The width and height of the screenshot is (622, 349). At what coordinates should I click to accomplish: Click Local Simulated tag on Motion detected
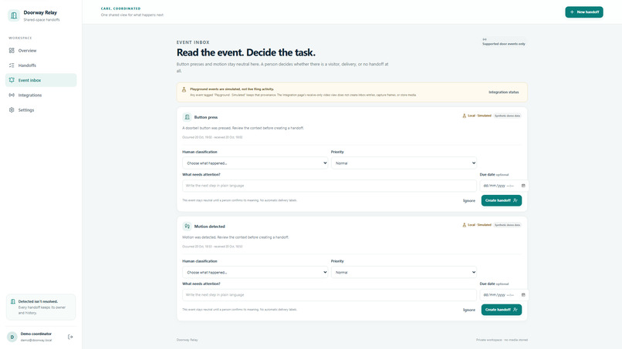pyautogui.click(x=477, y=225)
